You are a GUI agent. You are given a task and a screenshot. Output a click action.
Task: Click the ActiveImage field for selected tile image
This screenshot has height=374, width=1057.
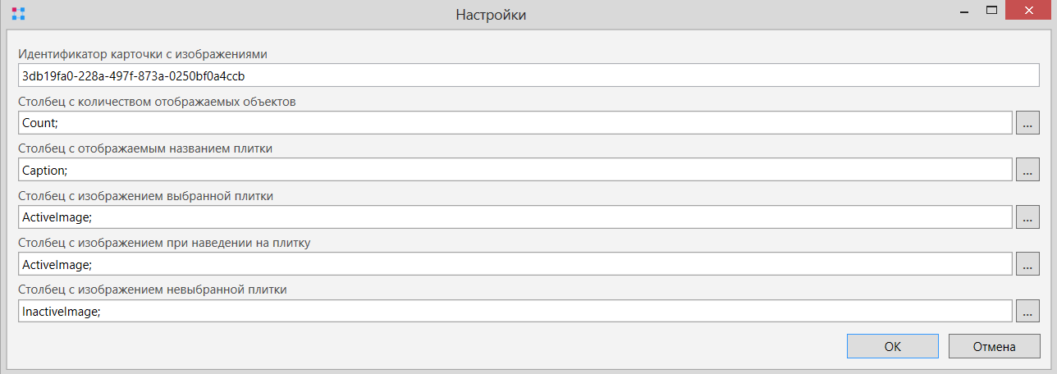(x=515, y=217)
